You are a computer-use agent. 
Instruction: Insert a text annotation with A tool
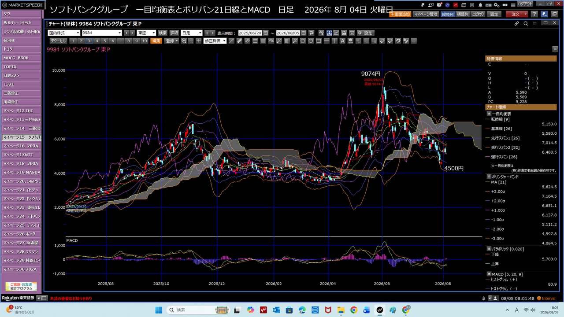(x=342, y=41)
